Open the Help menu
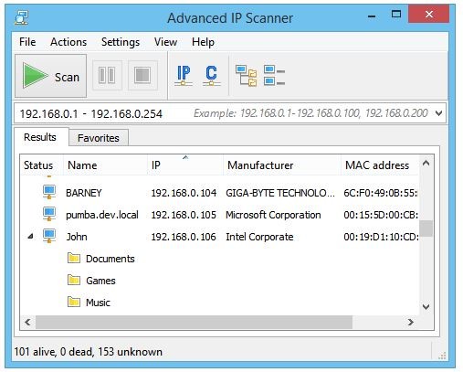 (x=203, y=42)
